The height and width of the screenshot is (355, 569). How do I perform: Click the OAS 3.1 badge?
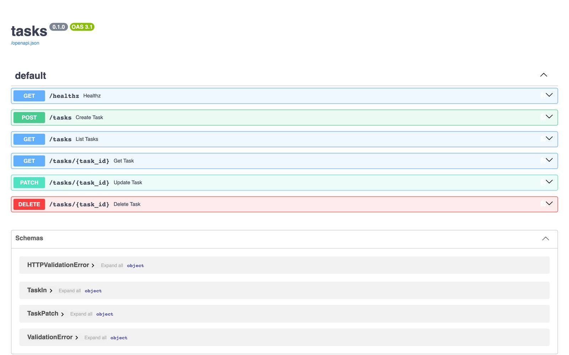(x=82, y=27)
